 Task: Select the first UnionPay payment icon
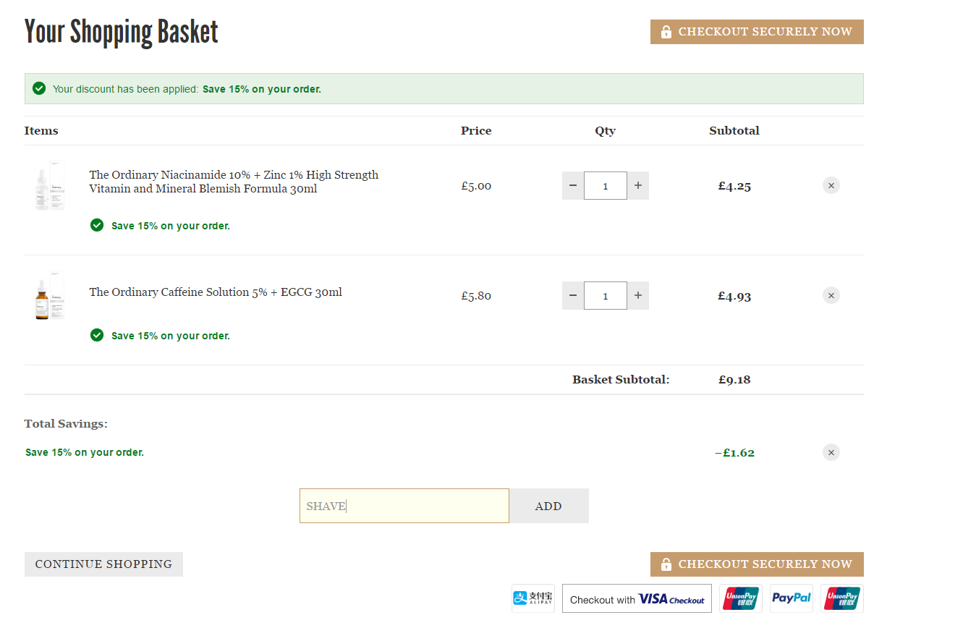click(741, 598)
